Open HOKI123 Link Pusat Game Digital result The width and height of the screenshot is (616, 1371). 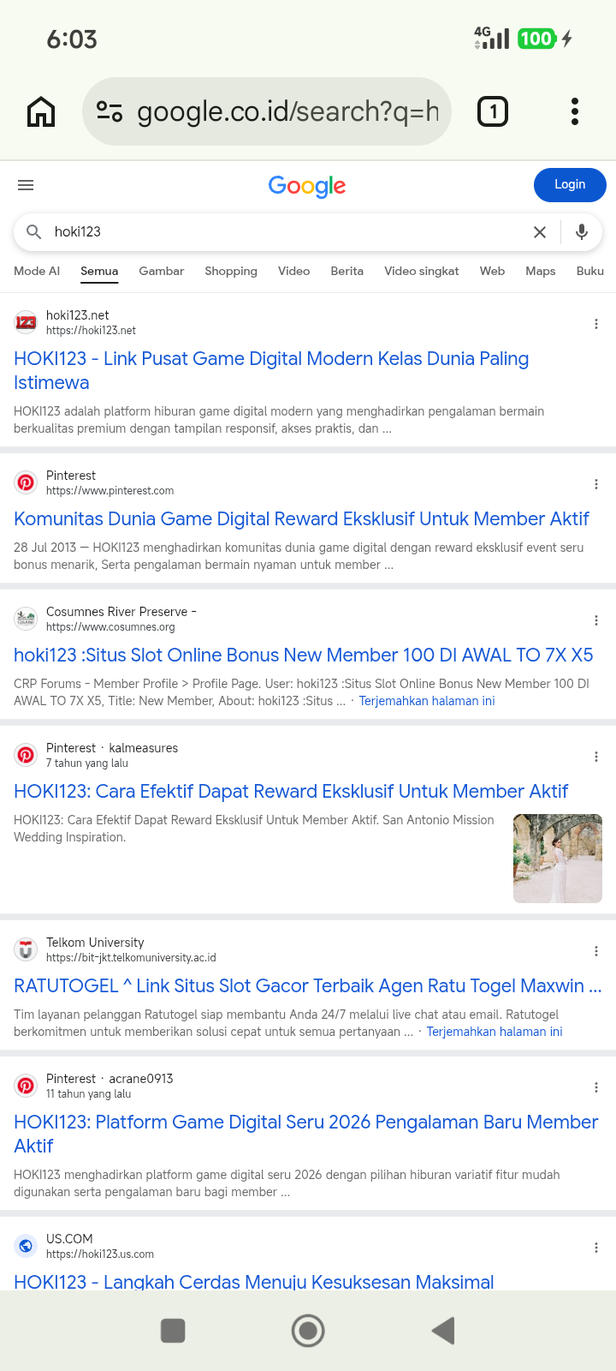coord(271,370)
